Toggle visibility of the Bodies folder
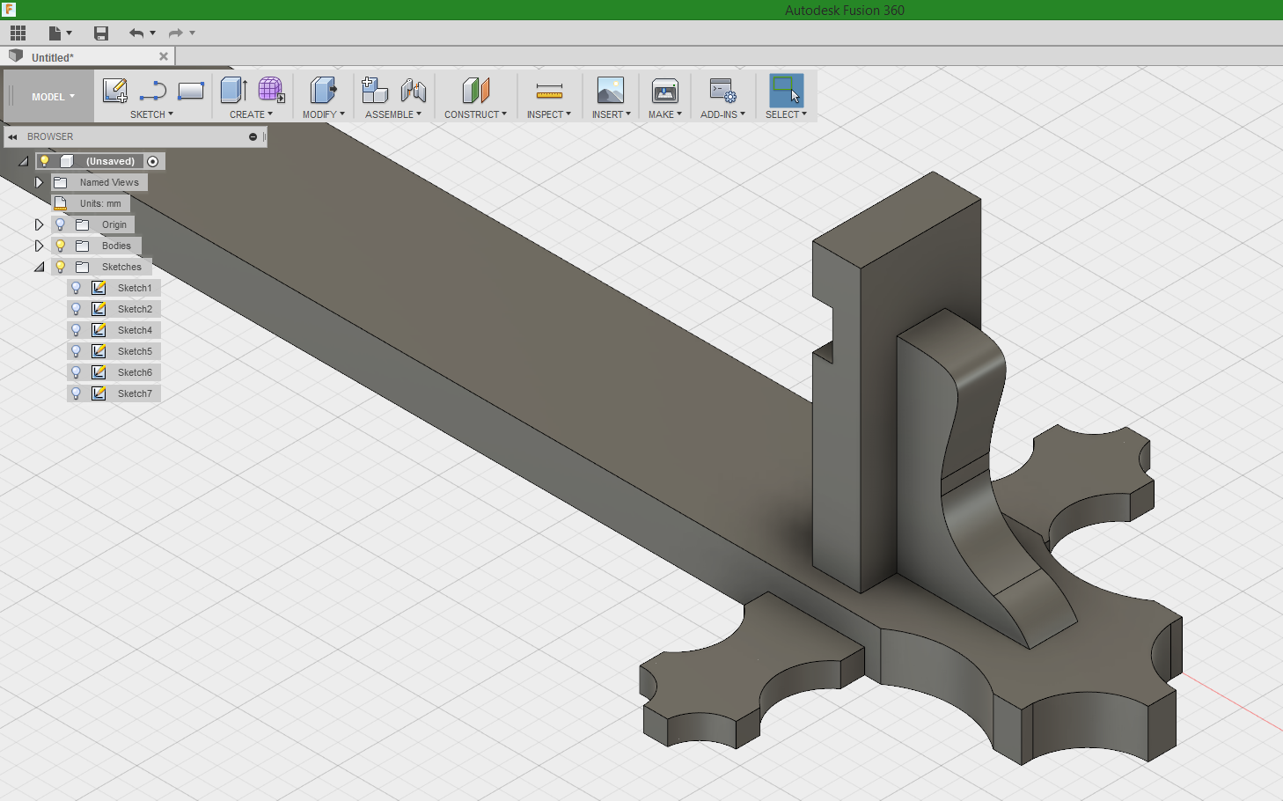The image size is (1283, 801). click(61, 246)
